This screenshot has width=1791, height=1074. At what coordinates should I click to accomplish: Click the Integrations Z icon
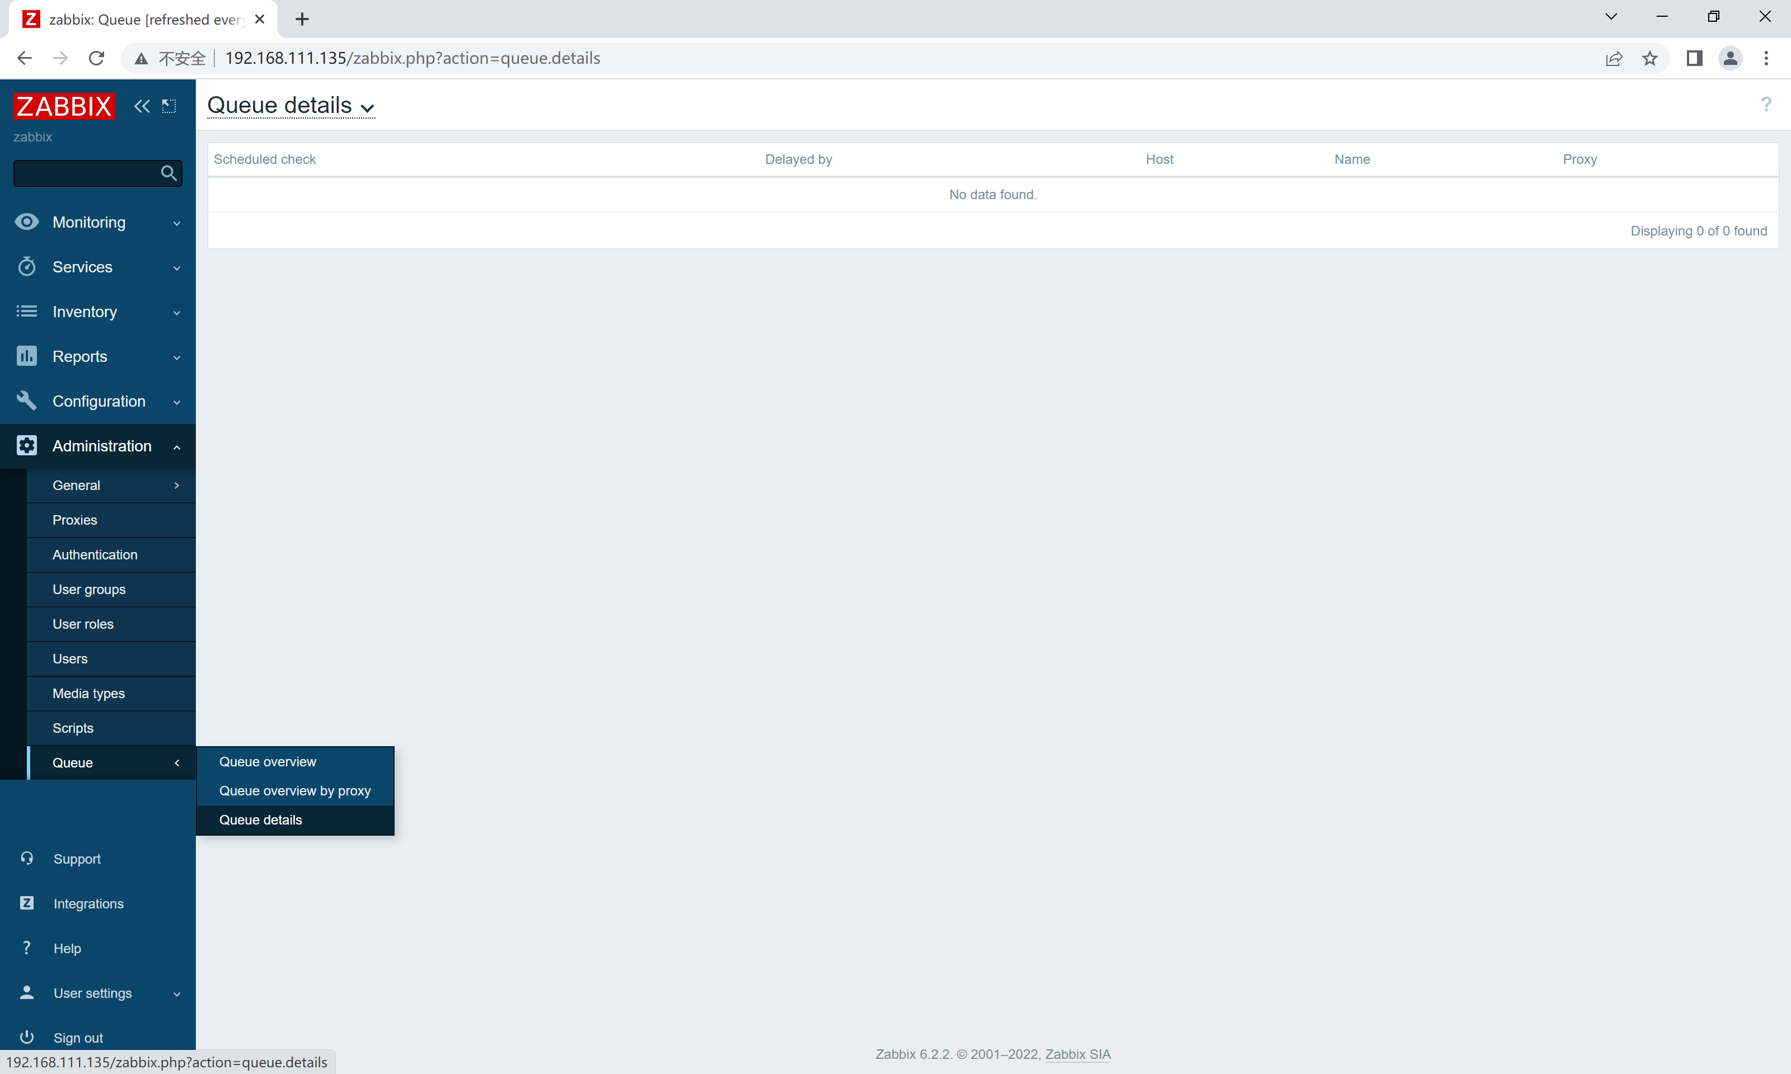27,902
